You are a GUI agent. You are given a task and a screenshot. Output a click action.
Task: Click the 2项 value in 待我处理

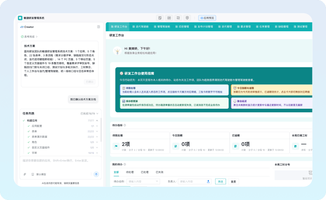click(126, 144)
